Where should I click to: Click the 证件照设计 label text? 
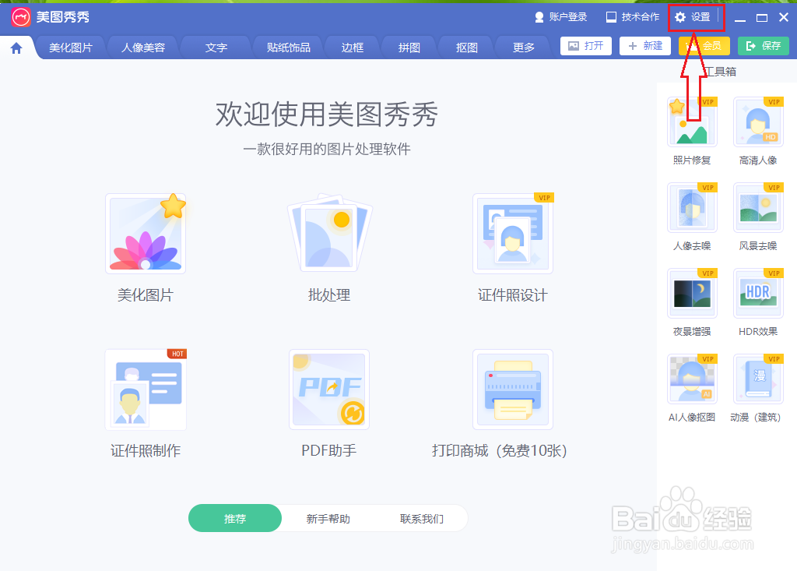(x=513, y=295)
